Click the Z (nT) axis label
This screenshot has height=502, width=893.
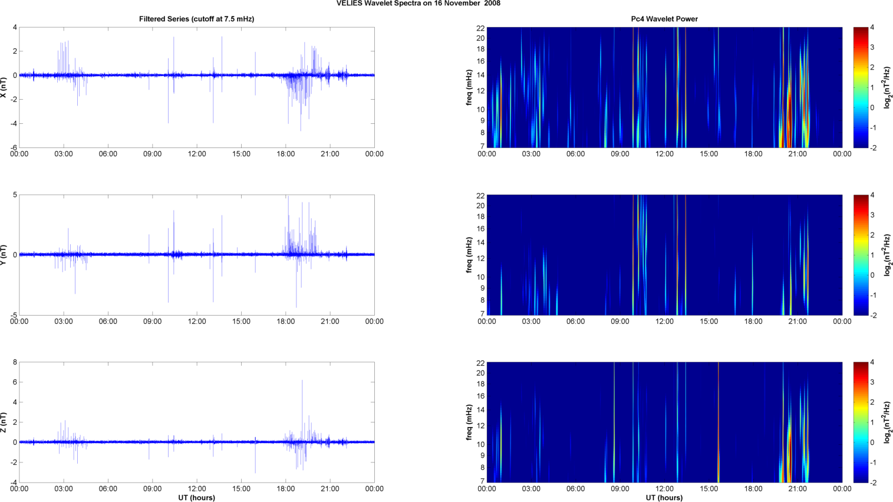(4, 422)
